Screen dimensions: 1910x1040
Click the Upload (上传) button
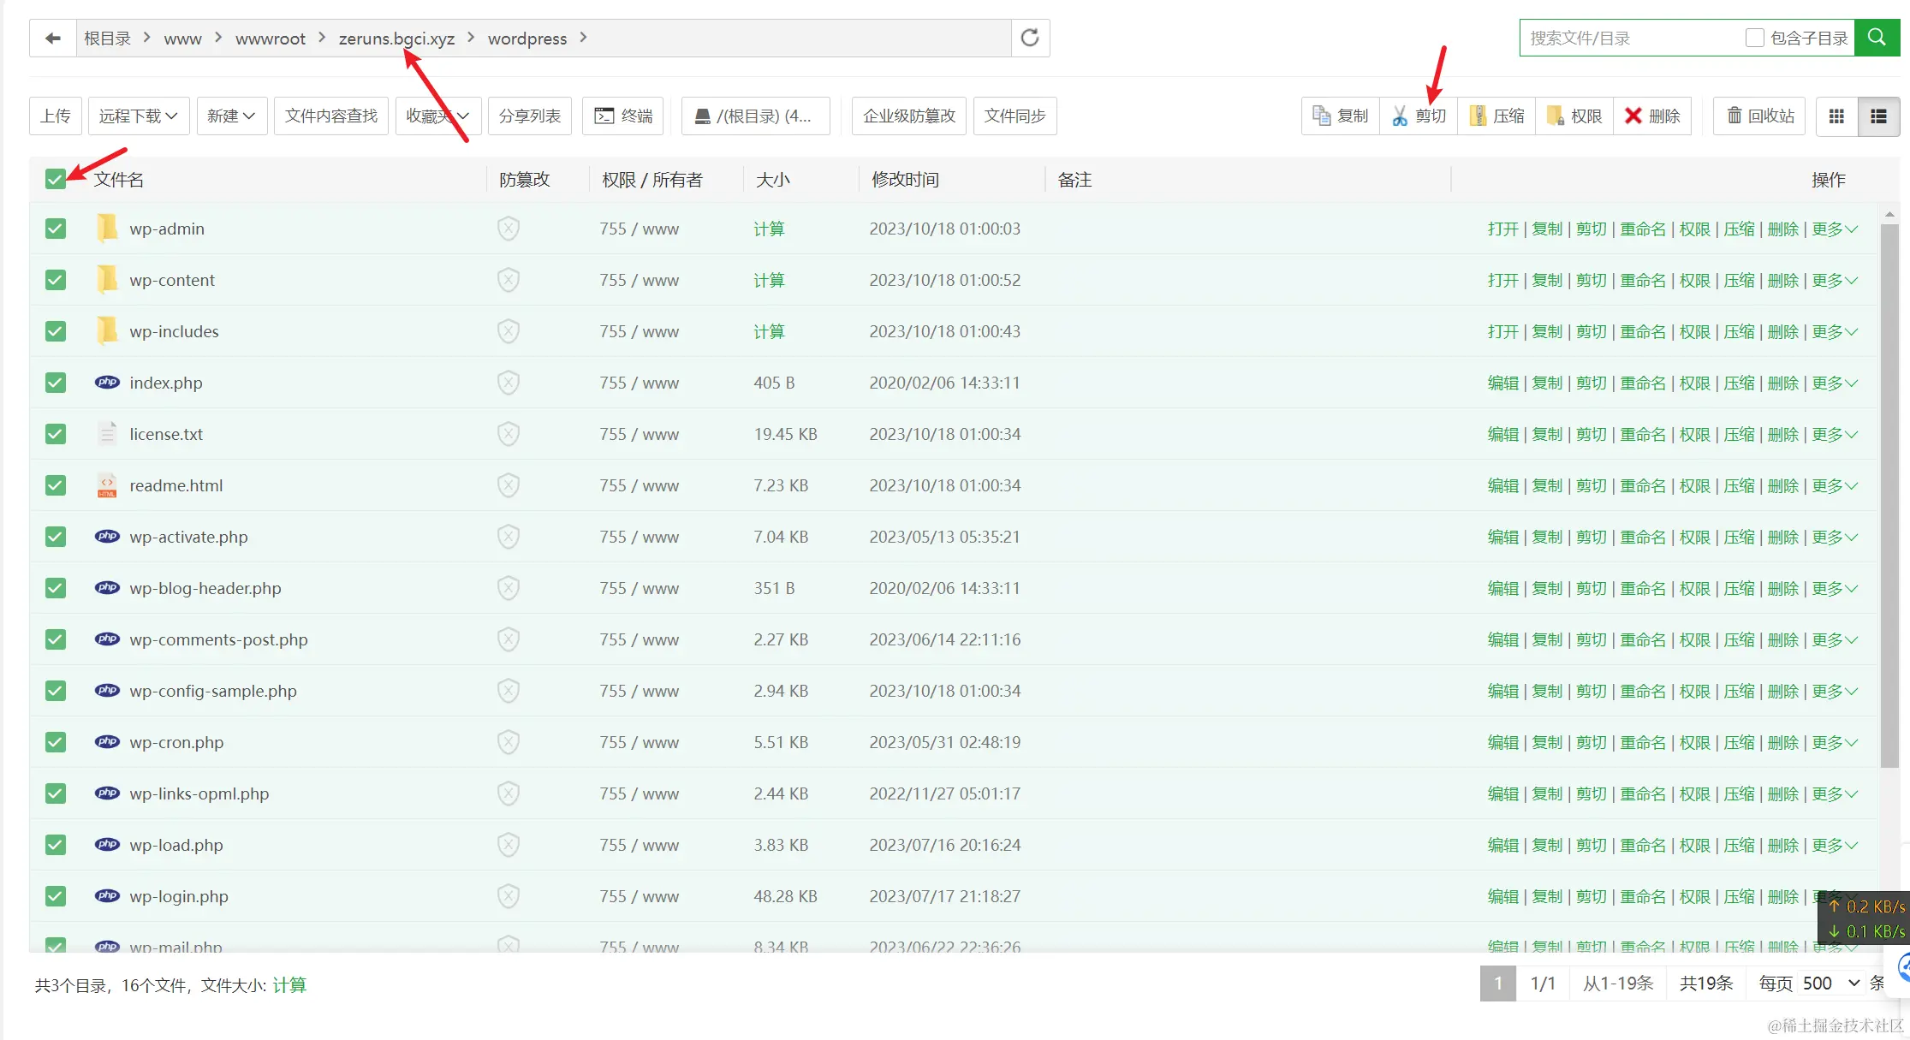(x=56, y=116)
